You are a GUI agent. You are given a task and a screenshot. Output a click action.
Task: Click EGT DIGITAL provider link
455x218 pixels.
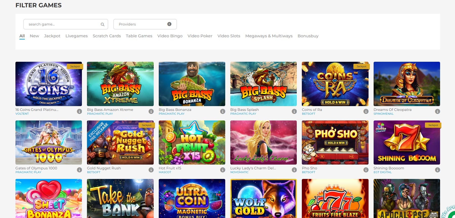[x=382, y=172]
